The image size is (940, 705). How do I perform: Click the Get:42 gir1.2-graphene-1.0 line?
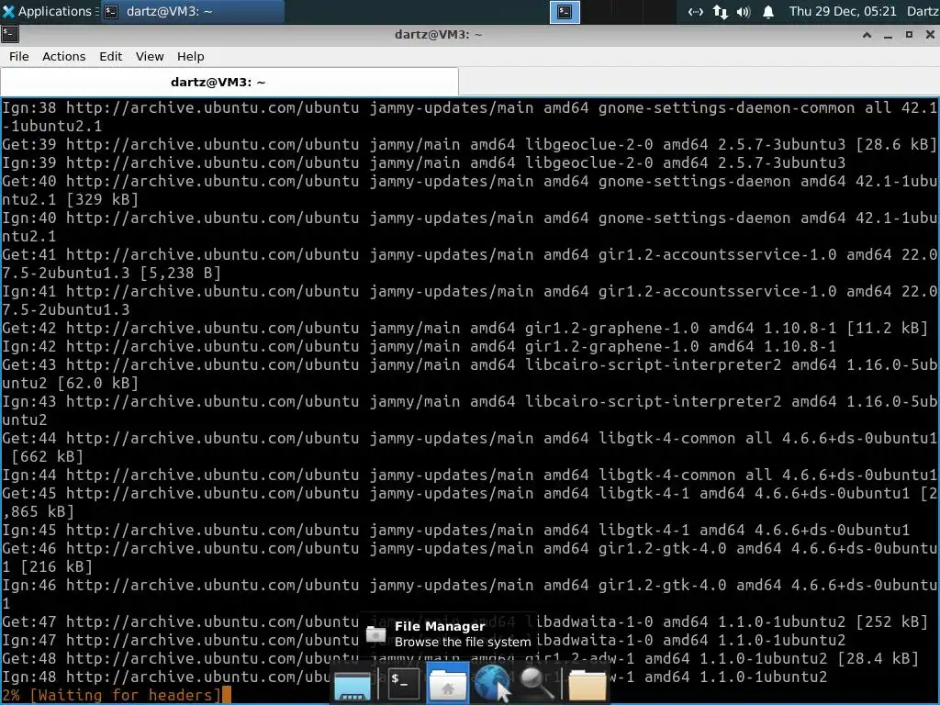[464, 328]
